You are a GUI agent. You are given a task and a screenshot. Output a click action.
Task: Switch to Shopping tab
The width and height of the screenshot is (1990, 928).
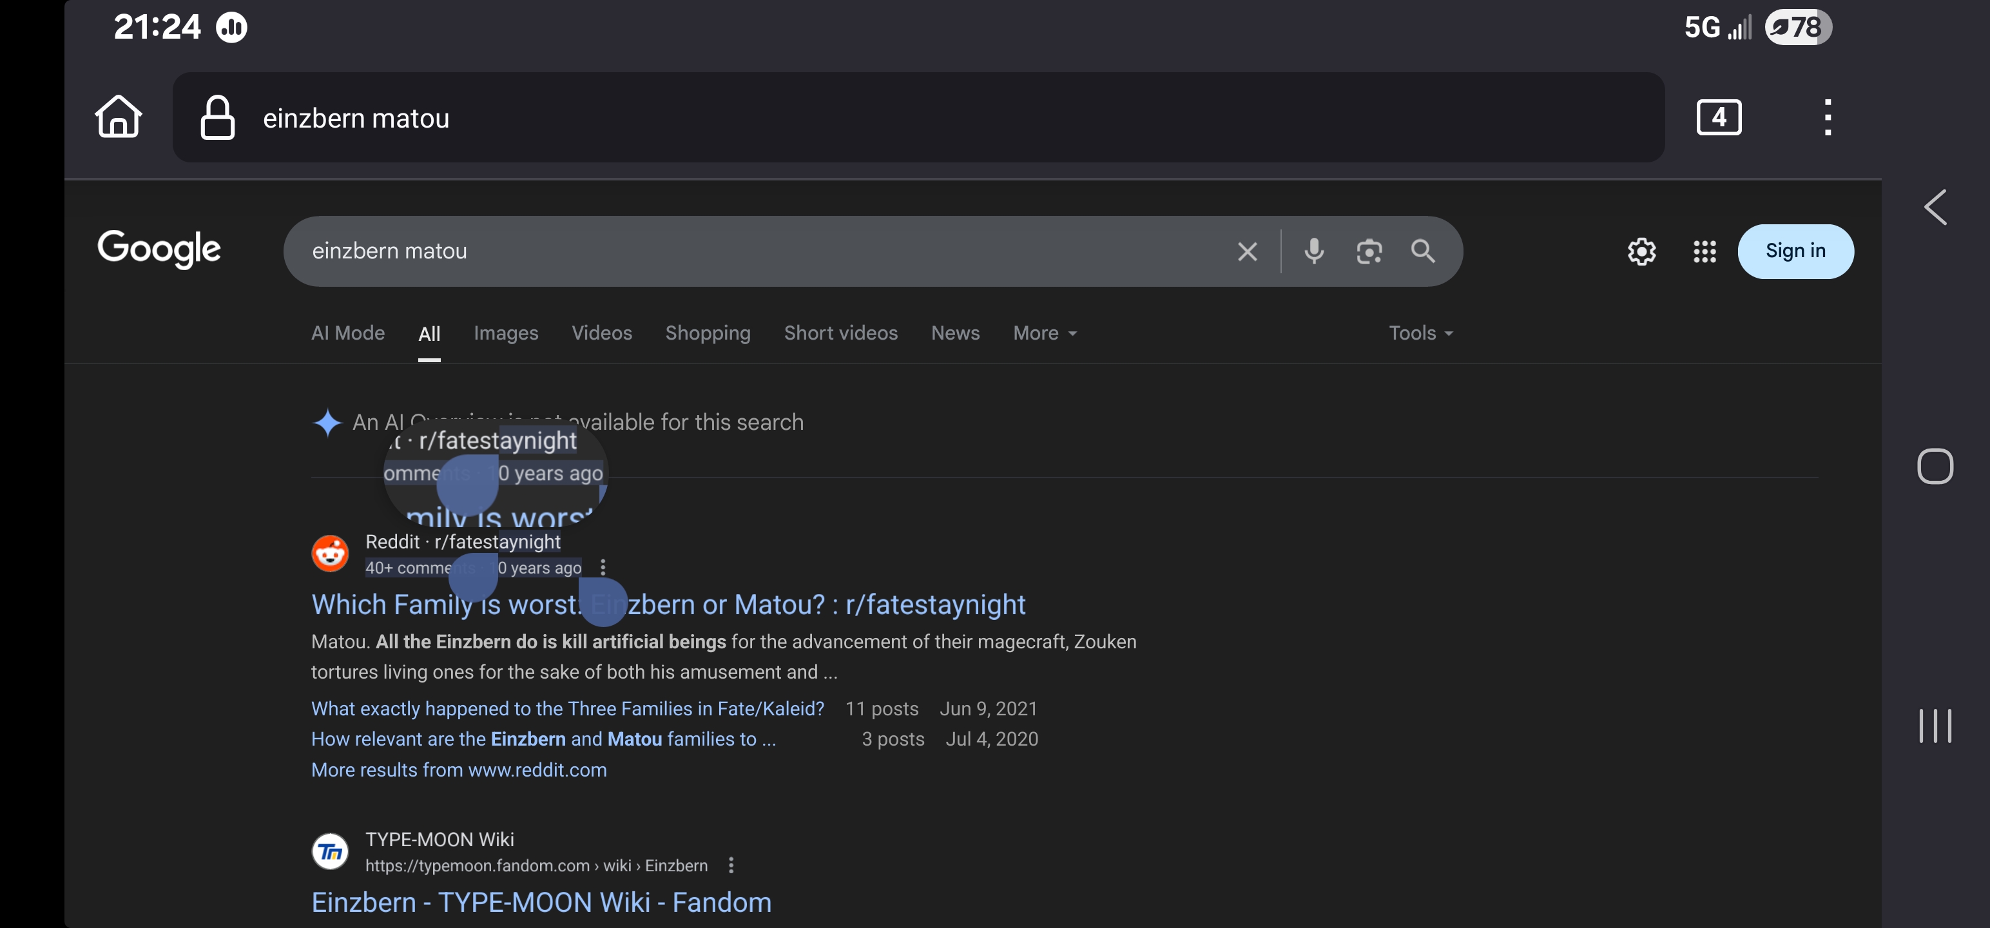click(708, 333)
